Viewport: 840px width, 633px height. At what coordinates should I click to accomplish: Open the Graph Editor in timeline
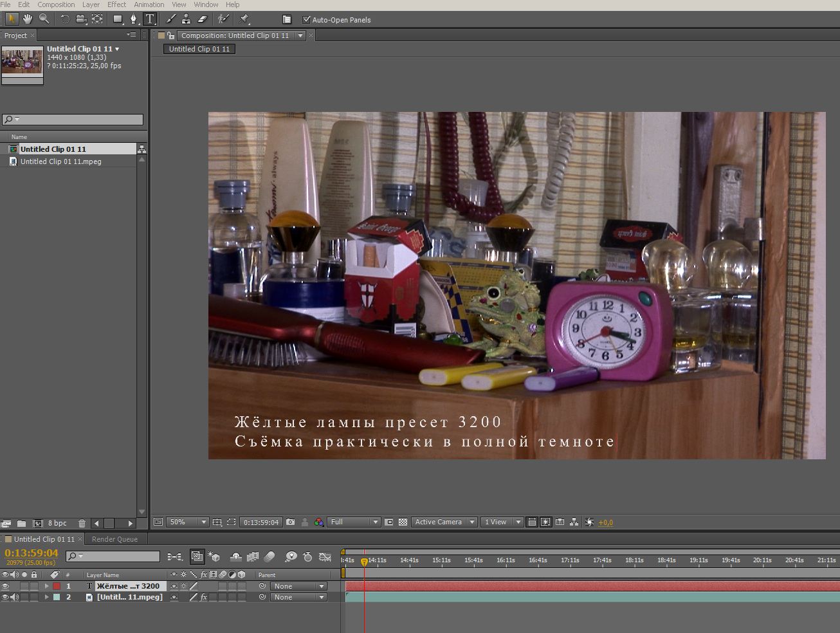(x=325, y=556)
